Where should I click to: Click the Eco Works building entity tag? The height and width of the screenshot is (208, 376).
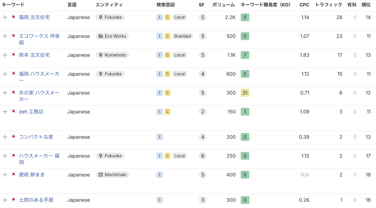112,36
